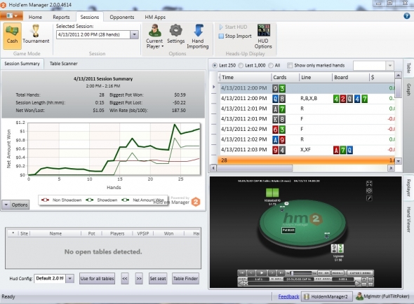Jump to last action in replayer

point(281,273)
